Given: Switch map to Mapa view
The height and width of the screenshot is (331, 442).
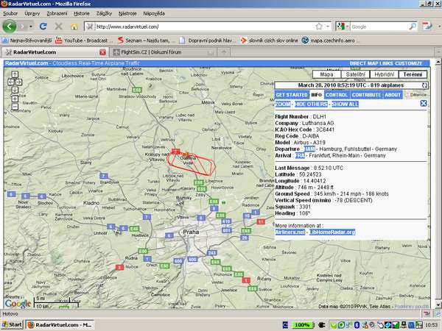Looking at the screenshot, I should pos(326,74).
